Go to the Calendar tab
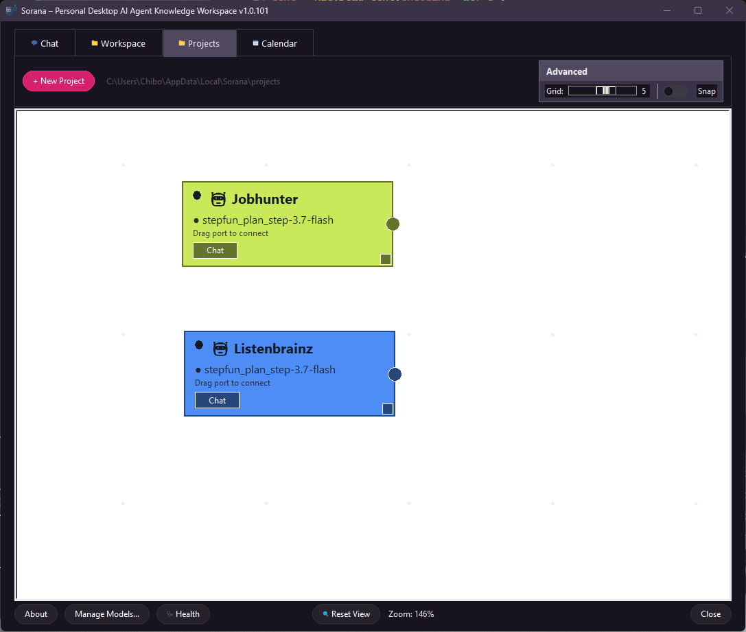746x632 pixels. (x=275, y=43)
